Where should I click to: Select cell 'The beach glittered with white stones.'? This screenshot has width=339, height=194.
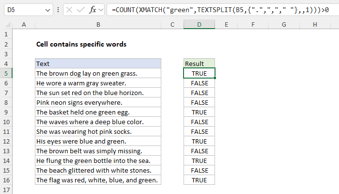coord(98,170)
